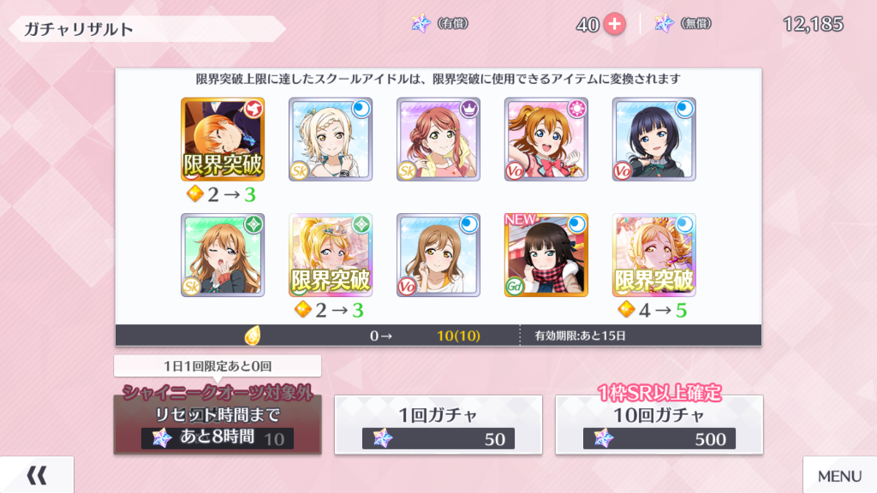The height and width of the screenshot is (493, 877).
Task: Select the 1回ガチャ 50 star button
Action: point(438,425)
